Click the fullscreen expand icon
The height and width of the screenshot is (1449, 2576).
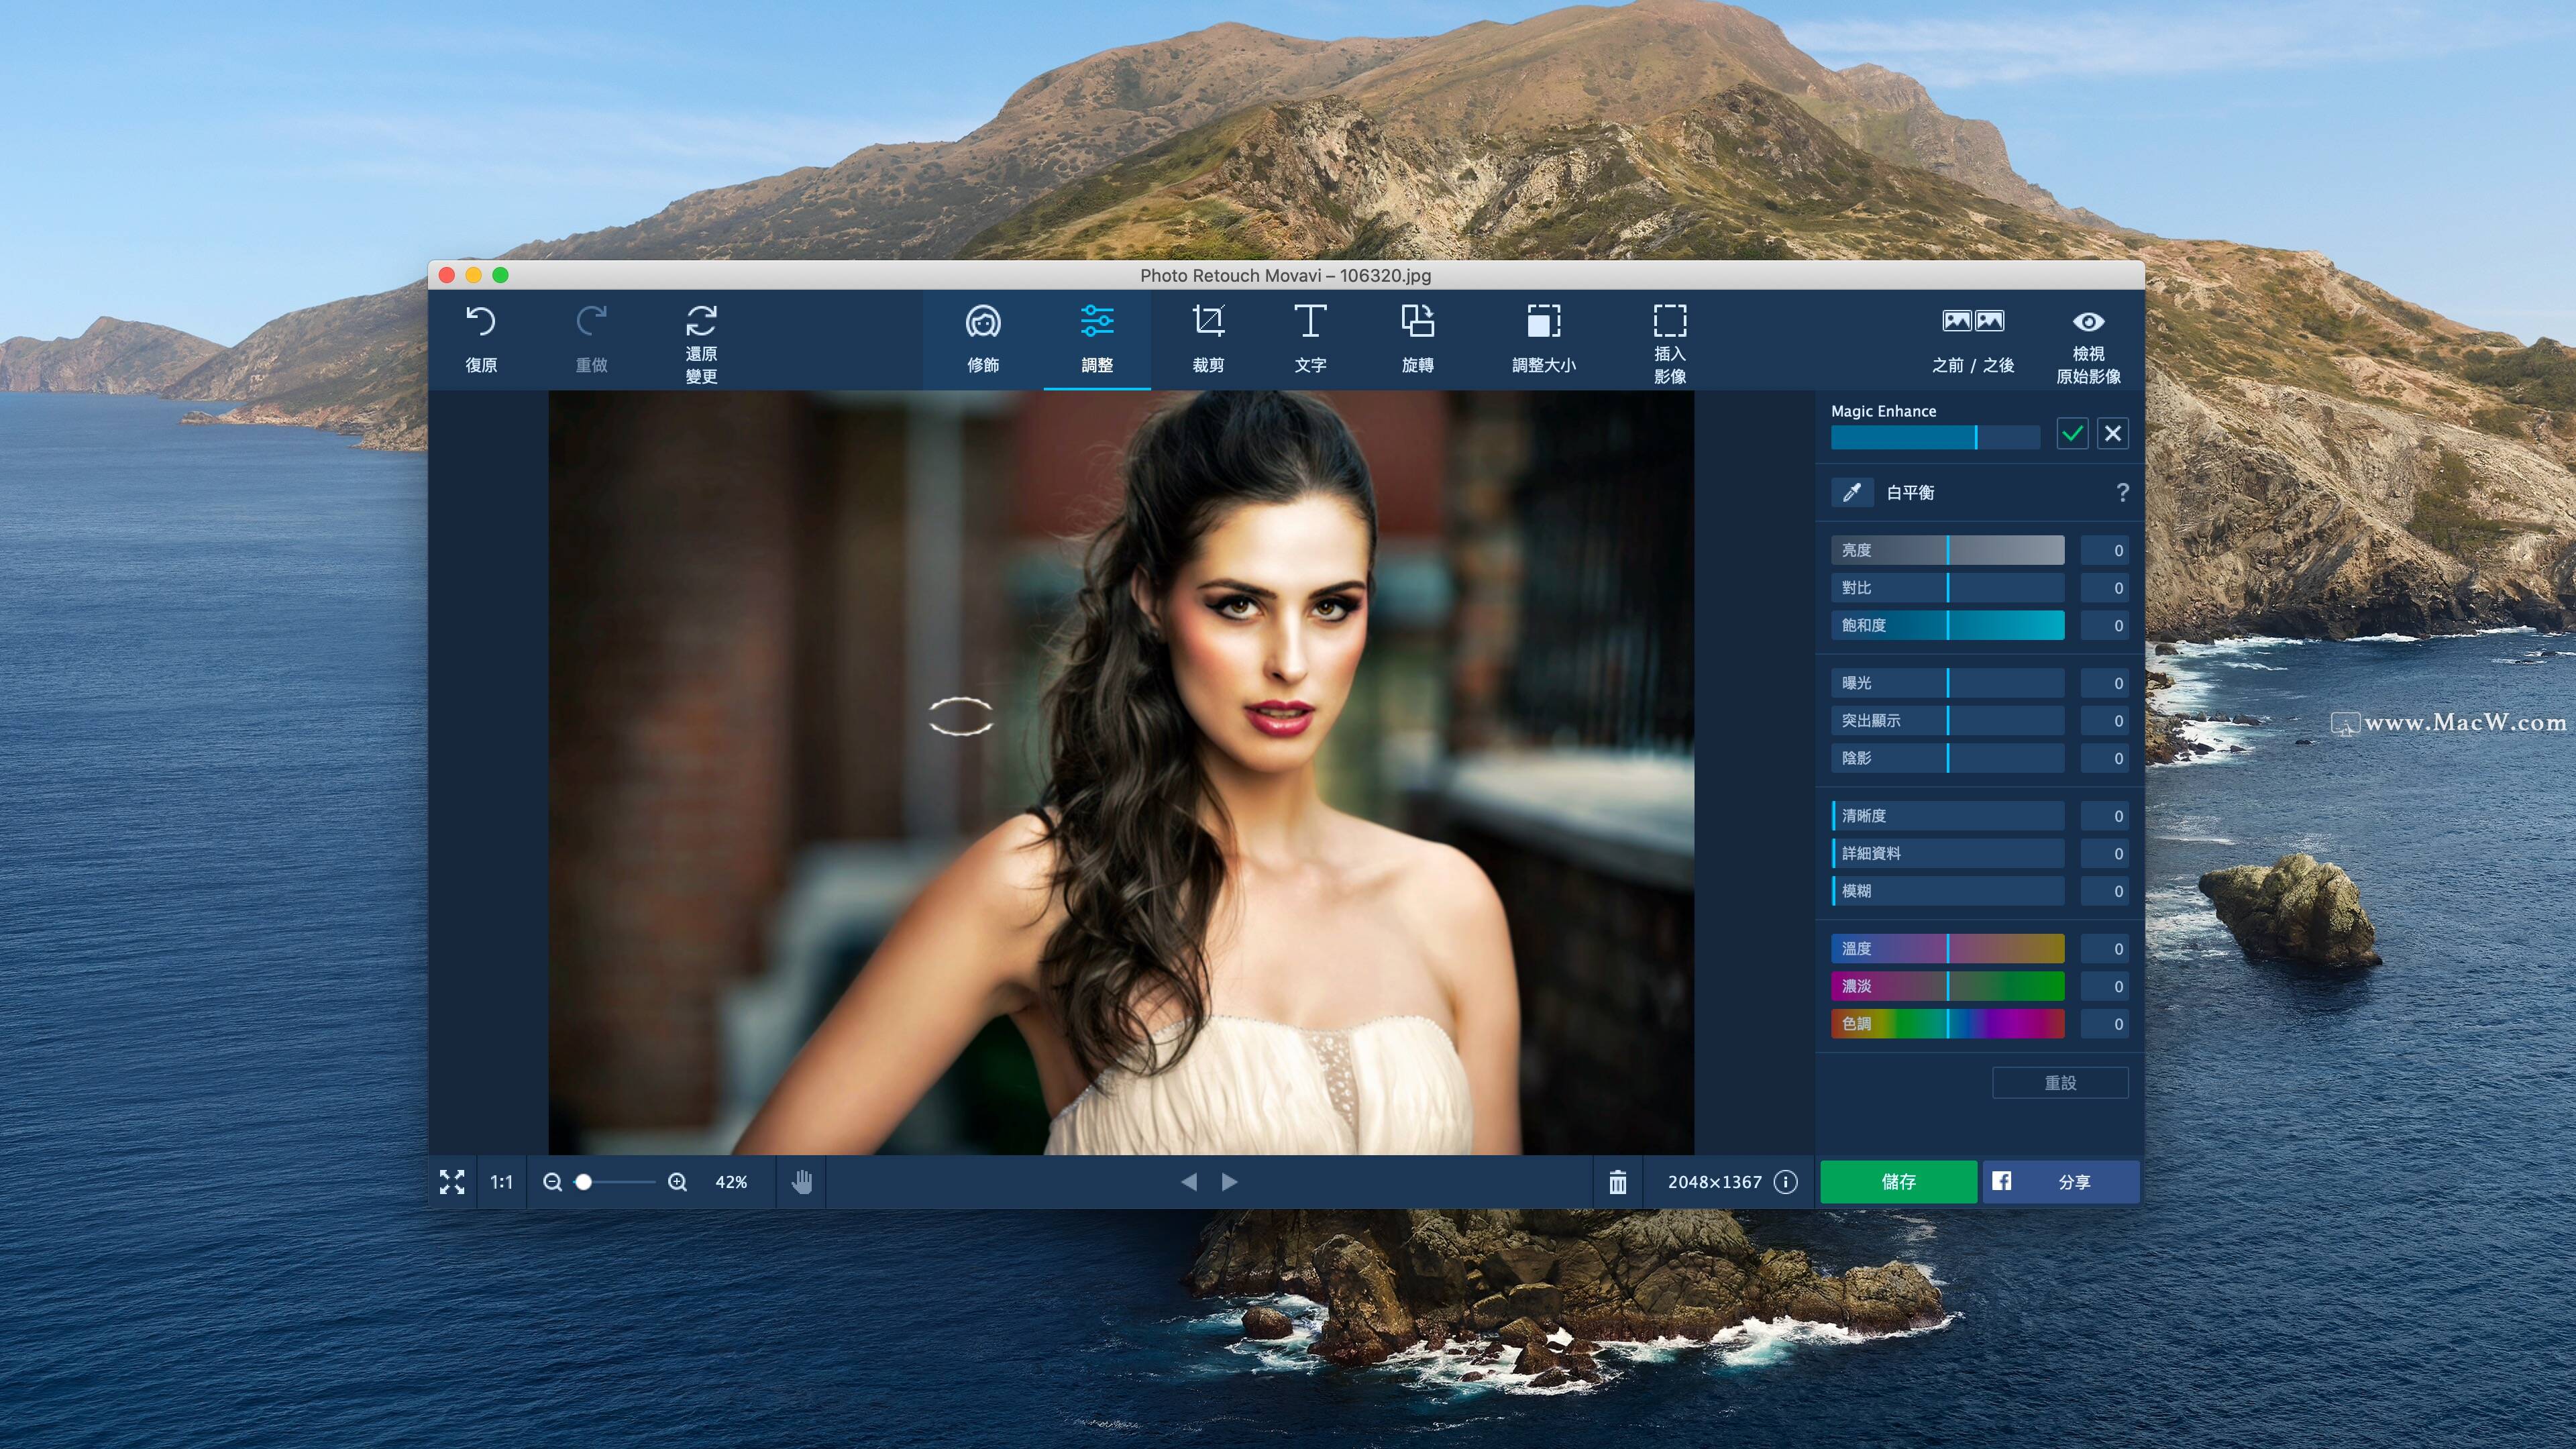pyautogui.click(x=452, y=1182)
